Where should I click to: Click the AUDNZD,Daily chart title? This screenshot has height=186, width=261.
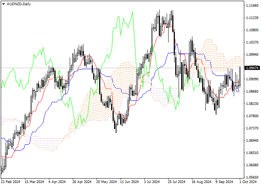click(19, 4)
